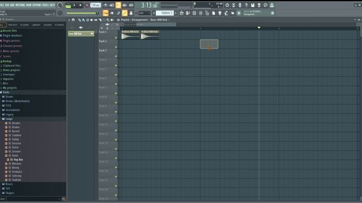Open the Mixer toolbar icon
Image resolution: width=362 pixels, height=203 pixels.
click(x=201, y=13)
